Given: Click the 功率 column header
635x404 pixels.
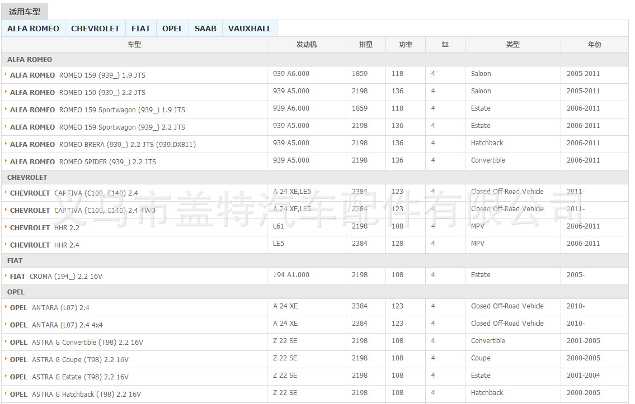Looking at the screenshot, I should 406,45.
